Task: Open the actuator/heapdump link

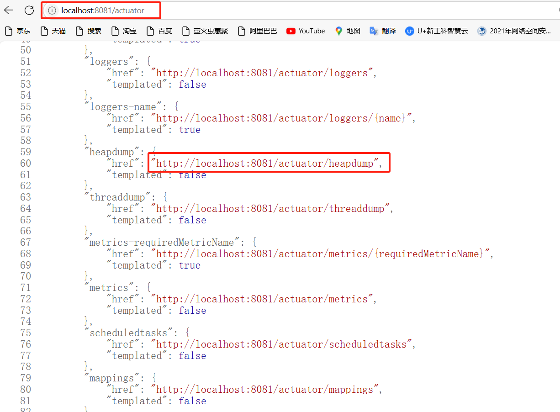Action: click(265, 164)
